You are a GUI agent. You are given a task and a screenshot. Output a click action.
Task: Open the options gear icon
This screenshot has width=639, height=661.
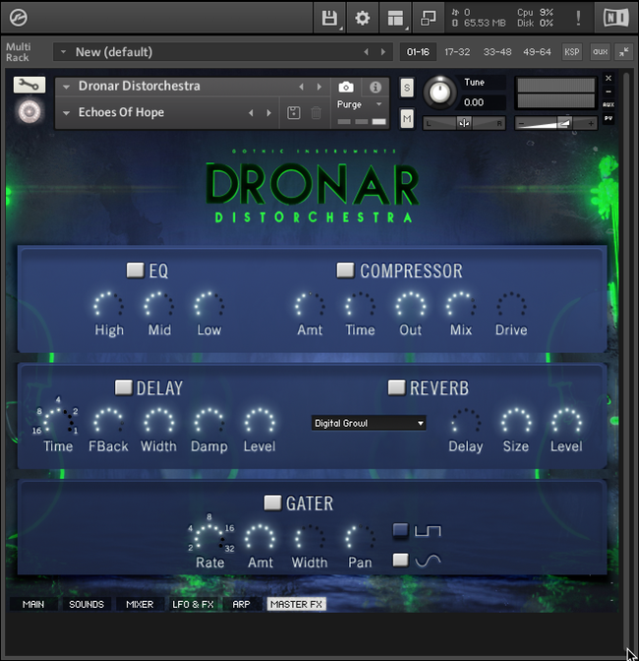coord(362,18)
